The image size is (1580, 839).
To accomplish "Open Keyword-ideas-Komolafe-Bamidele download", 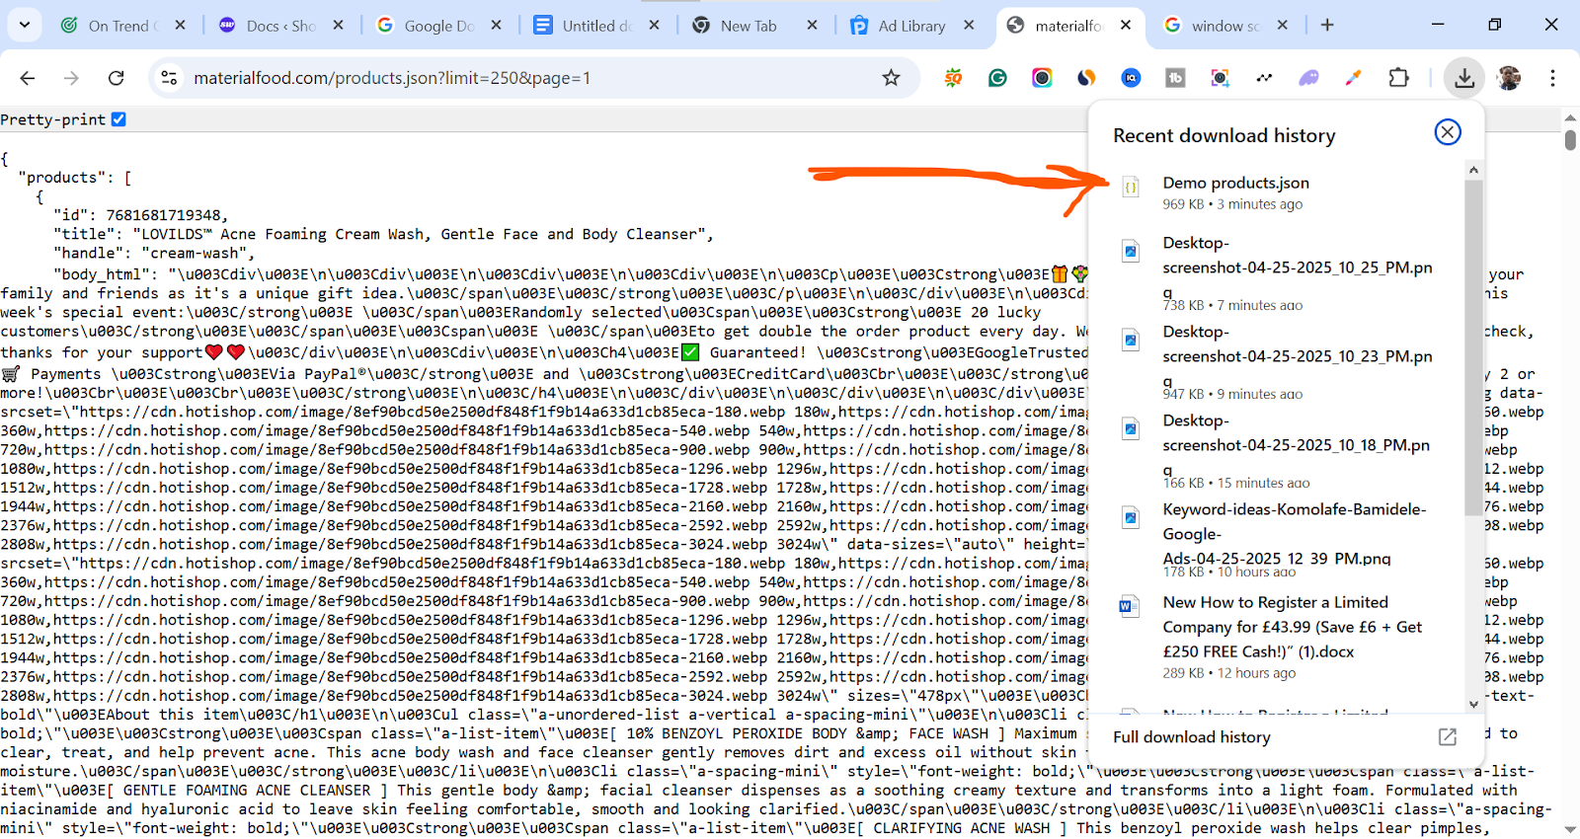I will [x=1279, y=539].
